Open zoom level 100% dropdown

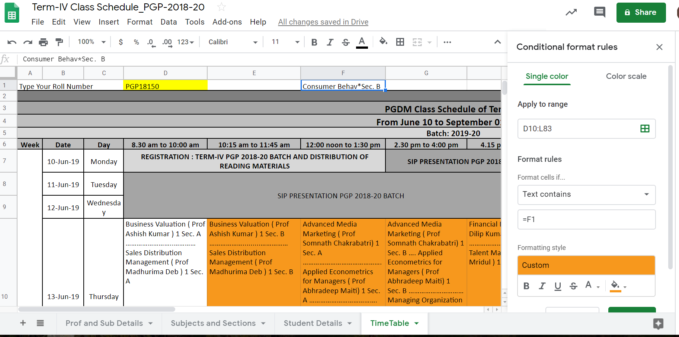click(92, 42)
